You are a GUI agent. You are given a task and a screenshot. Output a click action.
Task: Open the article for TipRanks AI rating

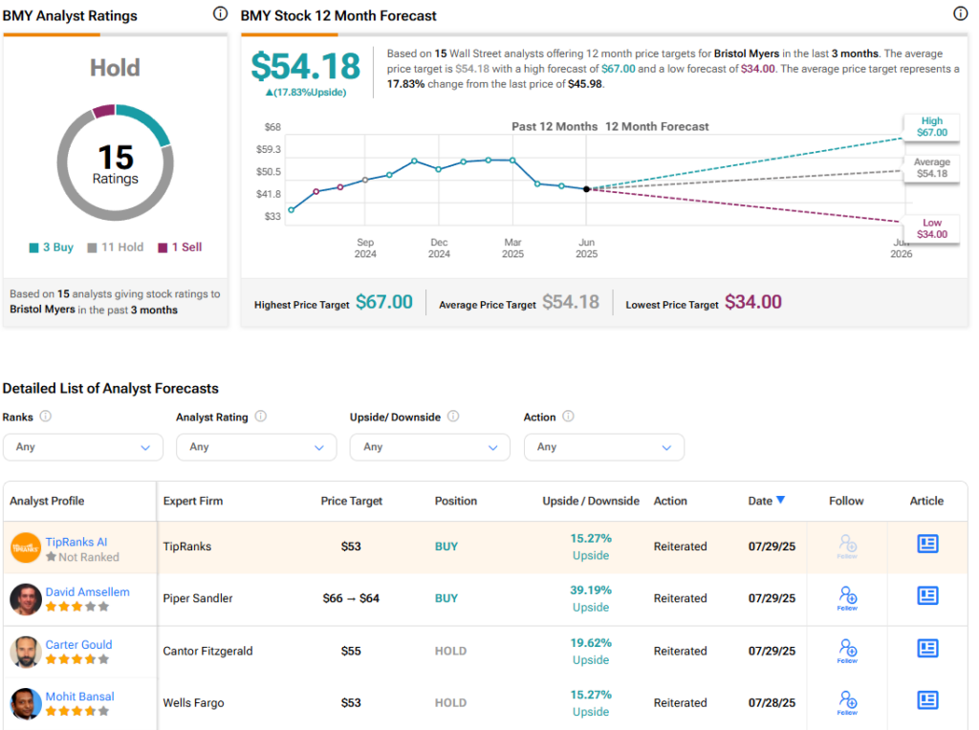(926, 545)
